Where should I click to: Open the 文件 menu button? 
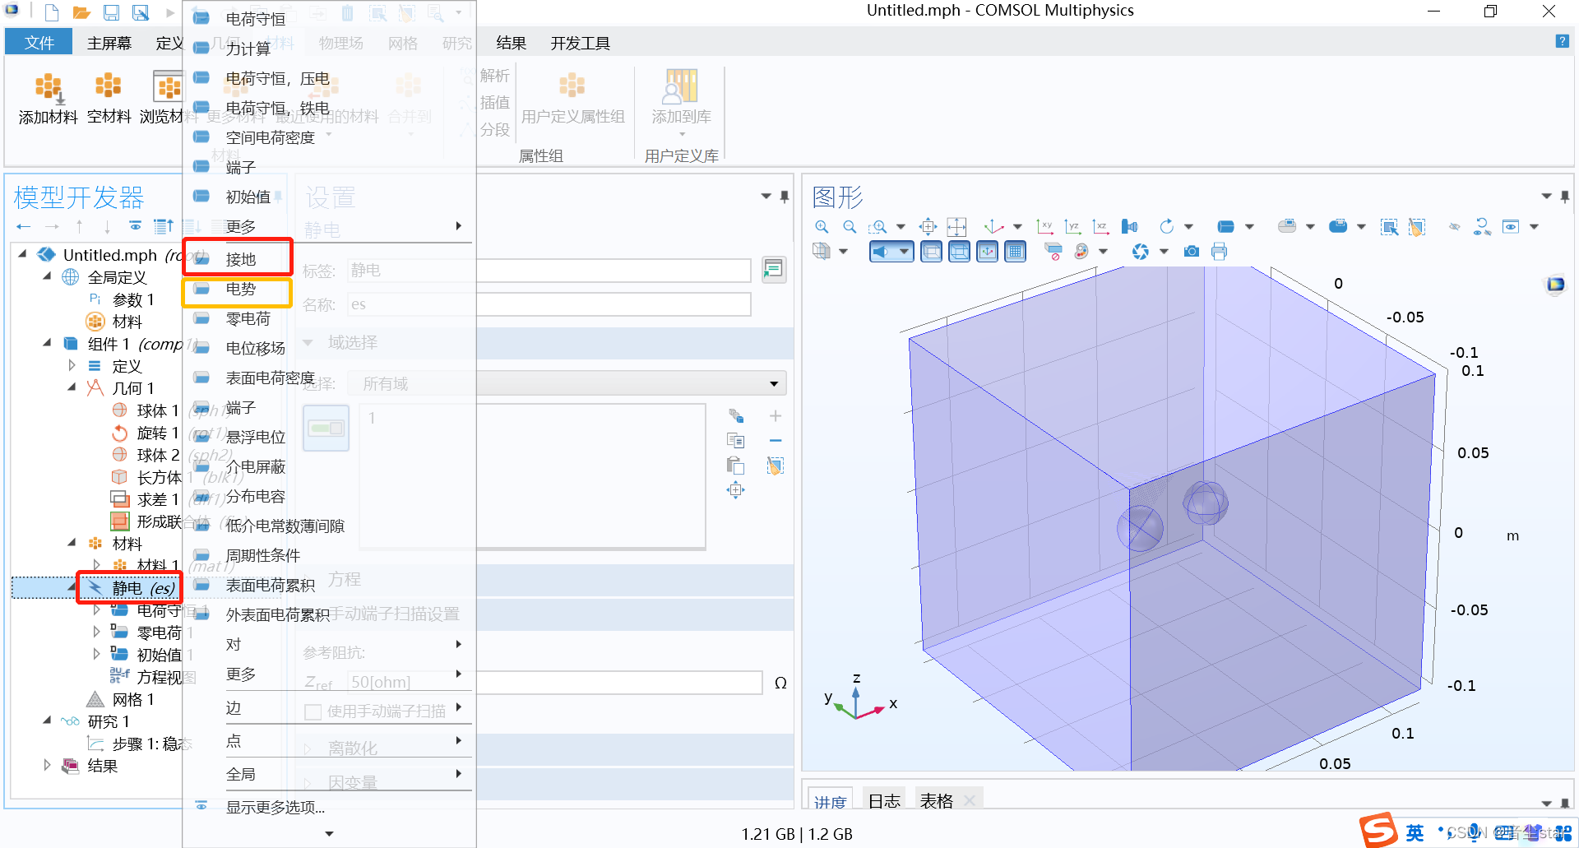click(39, 43)
